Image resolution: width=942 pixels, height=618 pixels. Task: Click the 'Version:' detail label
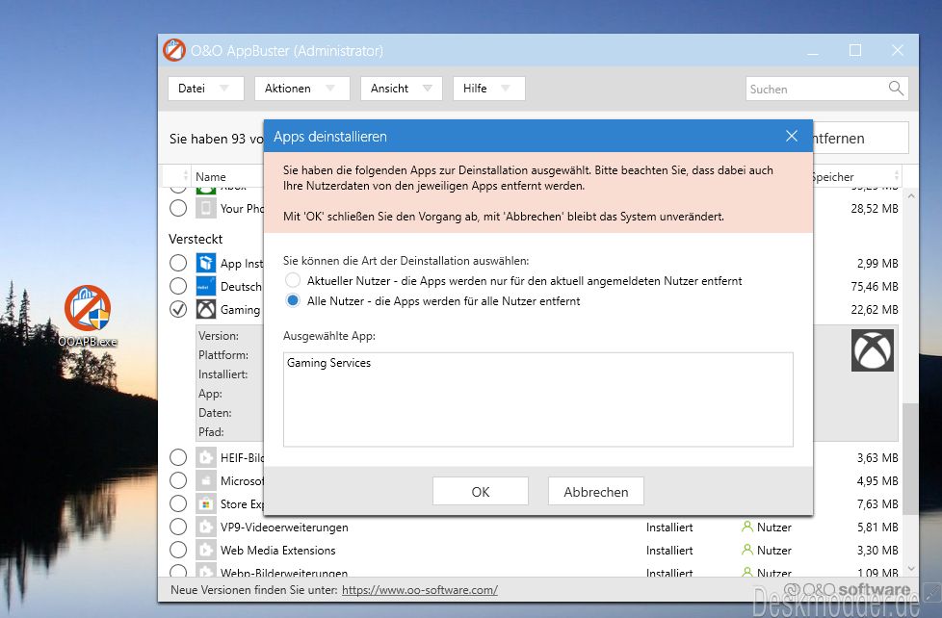[x=219, y=336]
